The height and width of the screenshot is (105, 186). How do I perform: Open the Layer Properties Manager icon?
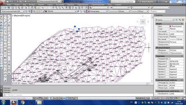34,11
